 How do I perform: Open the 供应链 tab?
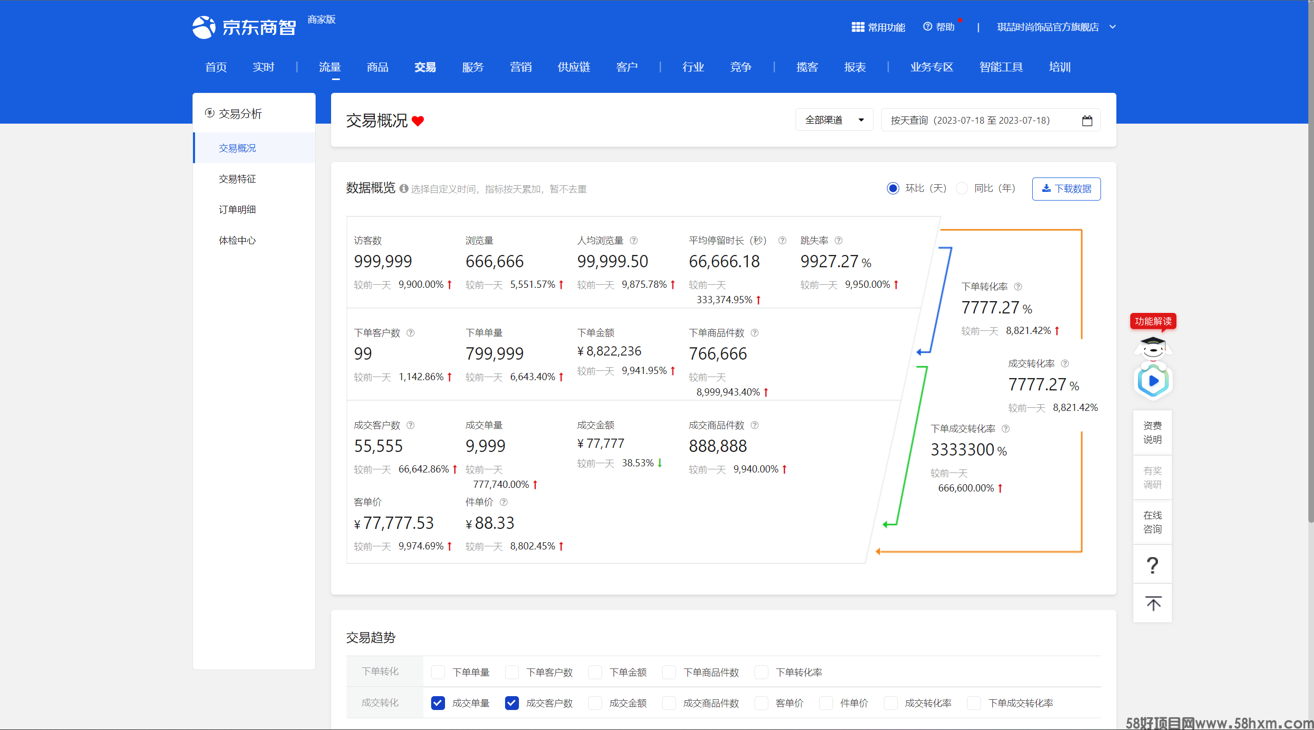click(x=574, y=67)
